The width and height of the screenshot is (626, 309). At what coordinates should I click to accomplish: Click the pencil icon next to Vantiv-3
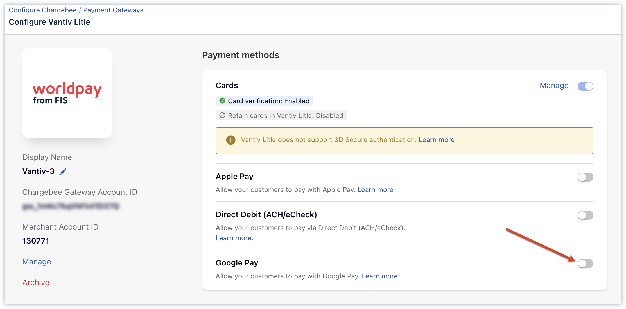[63, 172]
